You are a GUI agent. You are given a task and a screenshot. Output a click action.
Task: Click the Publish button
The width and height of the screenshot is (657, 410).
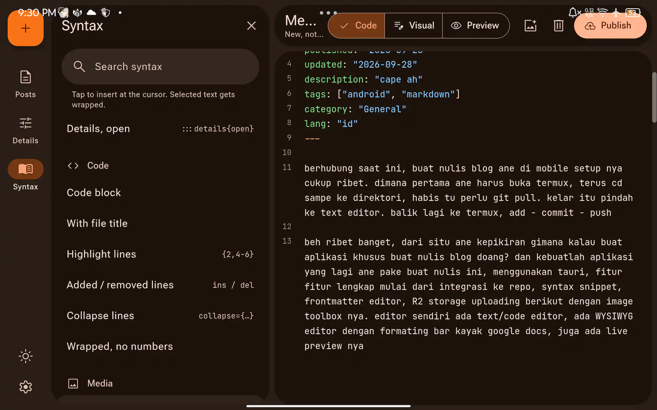[610, 26]
